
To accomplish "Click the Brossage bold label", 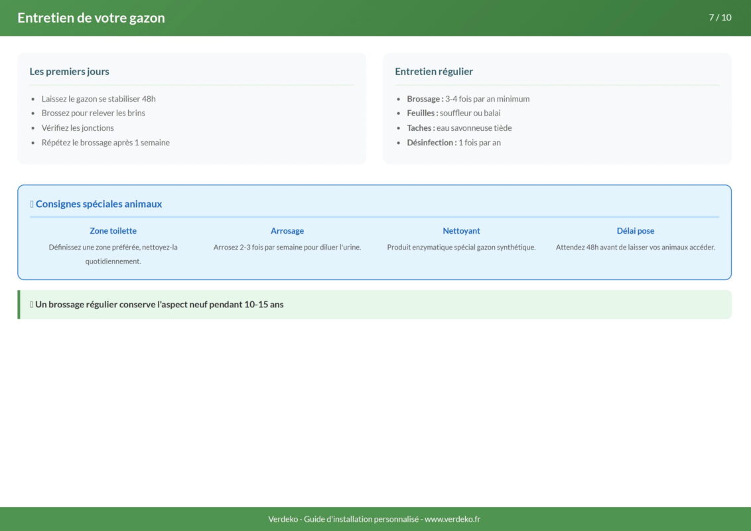I will tap(425, 99).
